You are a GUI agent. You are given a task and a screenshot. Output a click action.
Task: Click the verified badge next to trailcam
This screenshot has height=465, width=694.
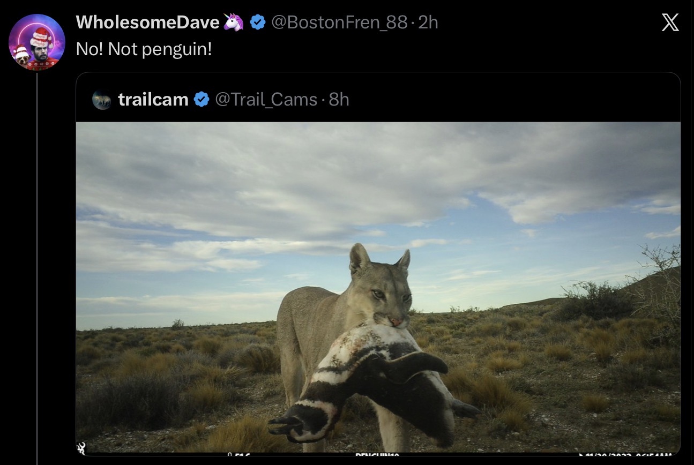click(202, 100)
